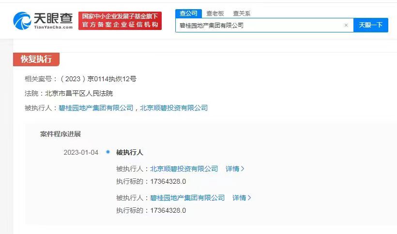Screen dimensions: 397x234
Task: View 详情 for 碧桂园地产集团有限公司 in progress list
Action: [242, 198]
